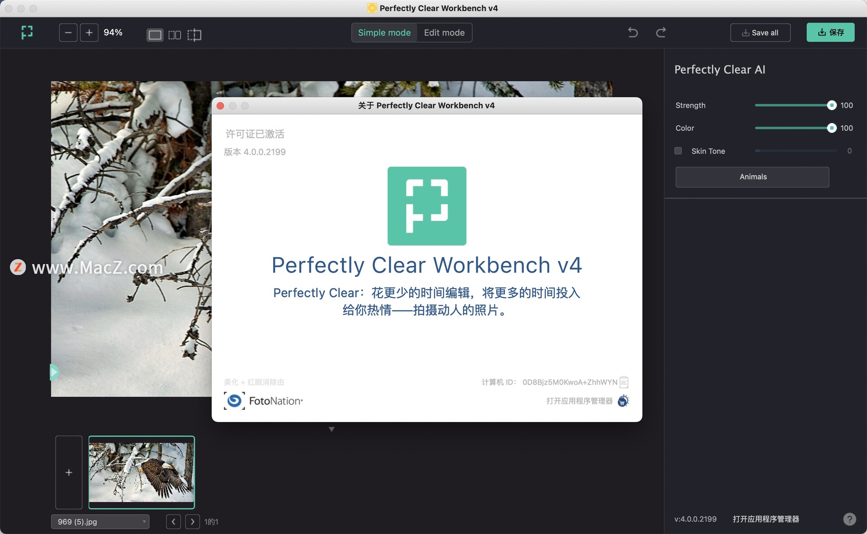Add image with the plus tile
The image size is (867, 534).
(69, 472)
